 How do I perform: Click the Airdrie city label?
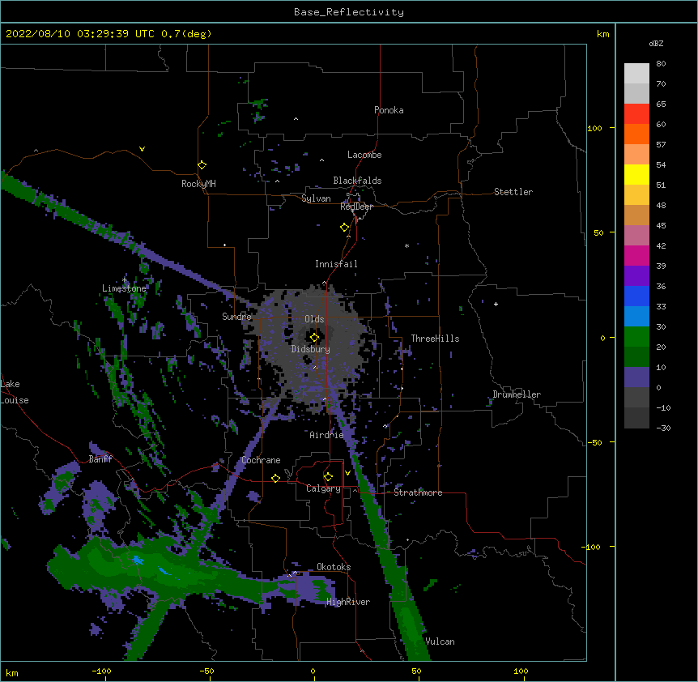pos(327,435)
